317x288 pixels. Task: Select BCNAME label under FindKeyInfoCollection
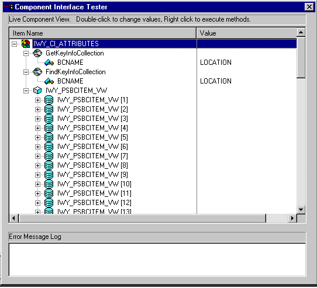pyautogui.click(x=70, y=81)
